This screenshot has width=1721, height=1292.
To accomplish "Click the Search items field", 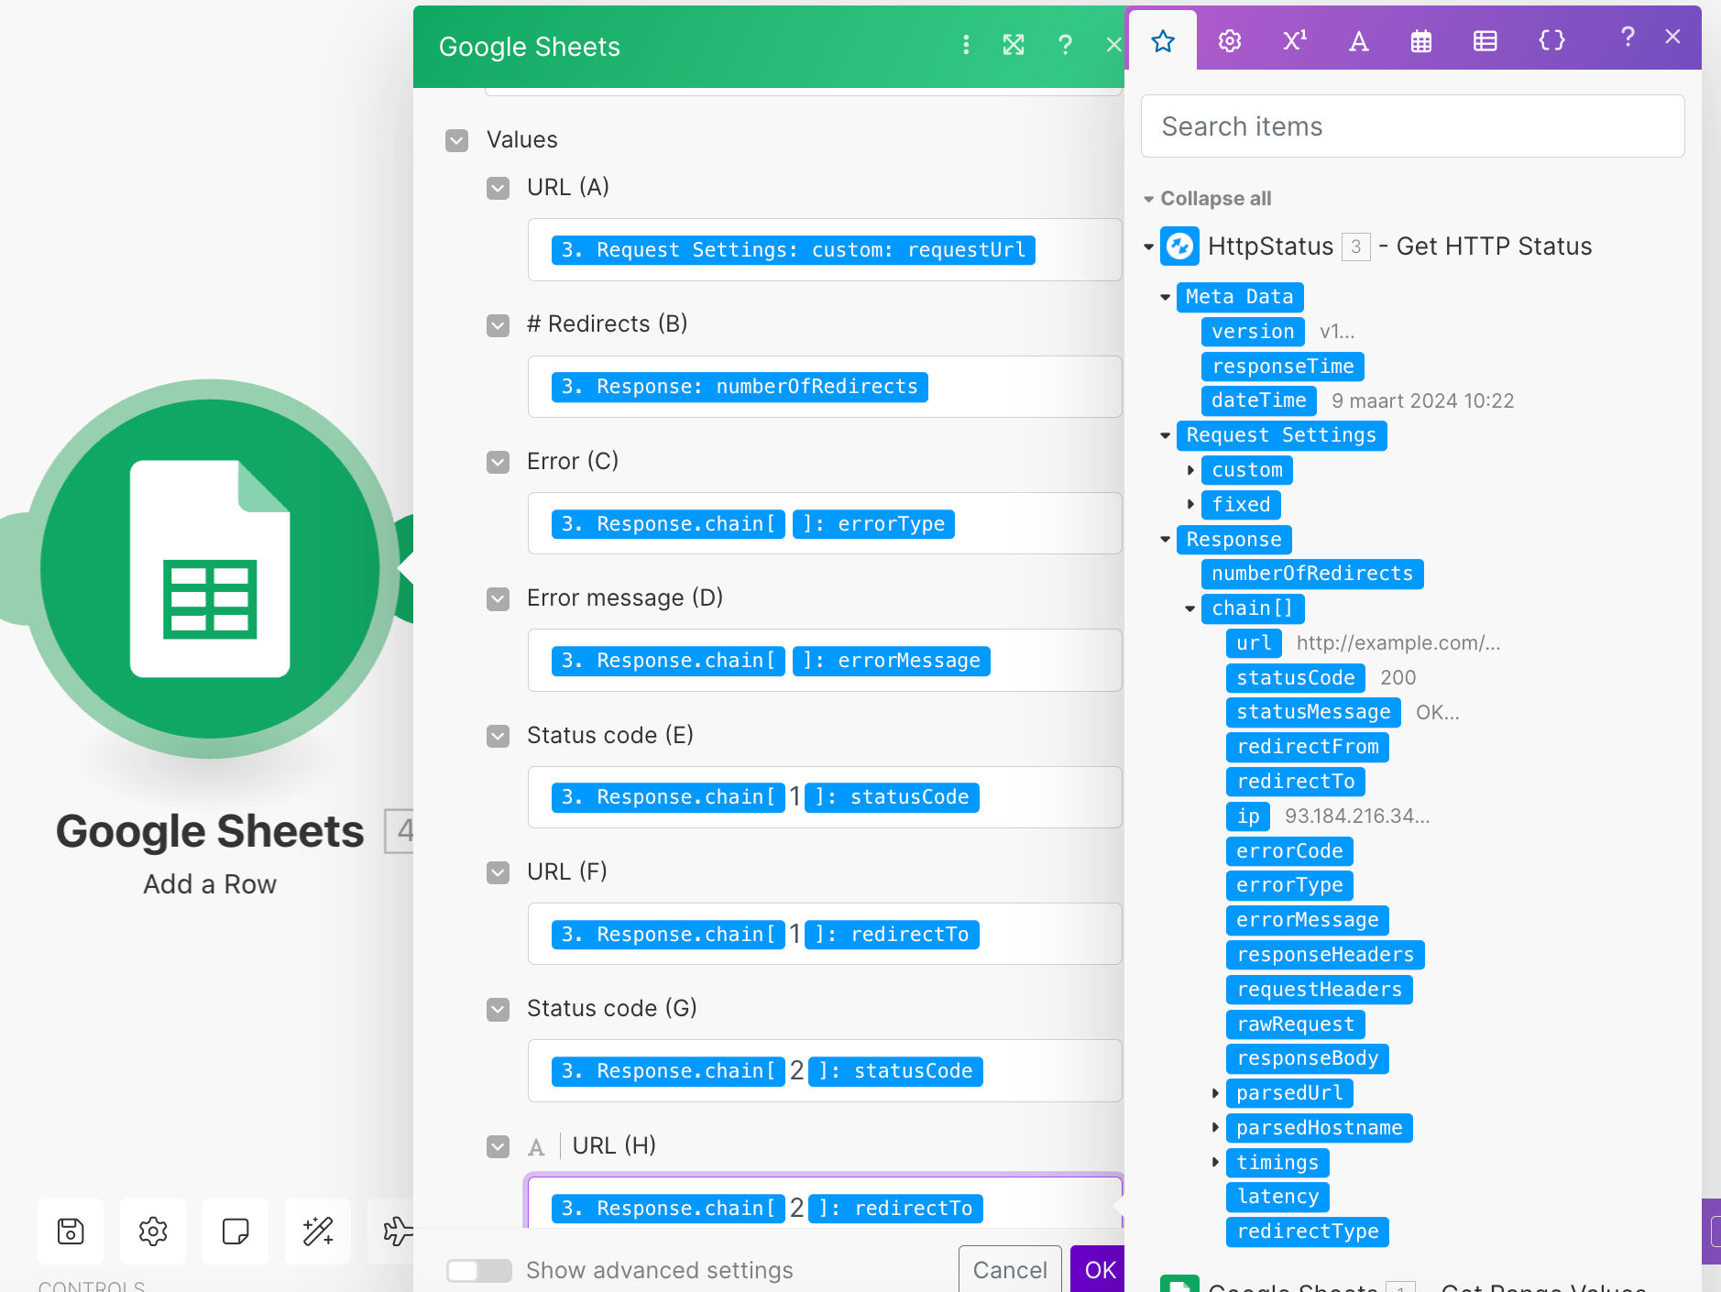I will (x=1412, y=126).
